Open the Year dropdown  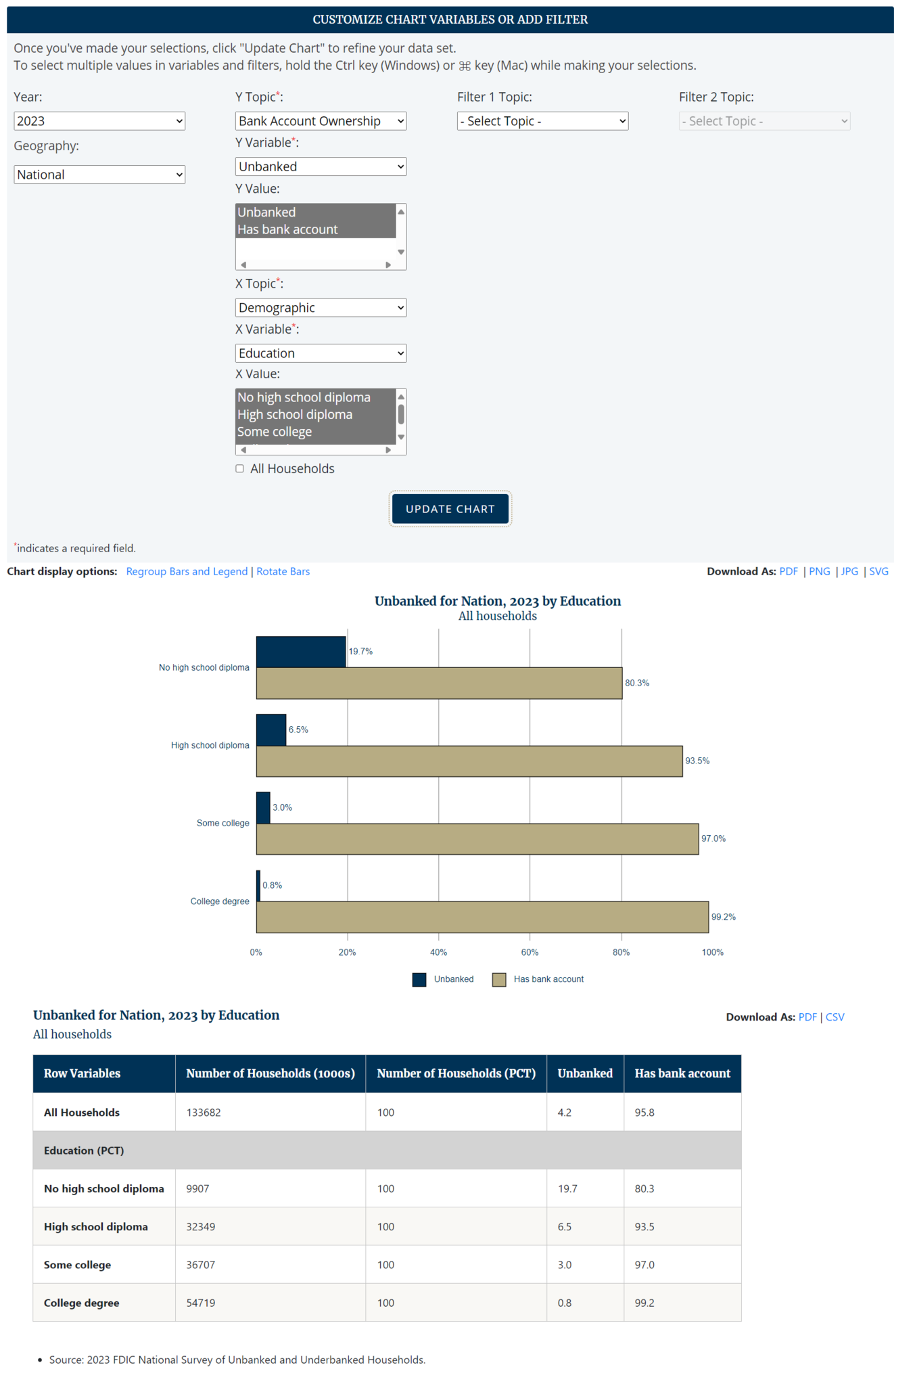[99, 121]
